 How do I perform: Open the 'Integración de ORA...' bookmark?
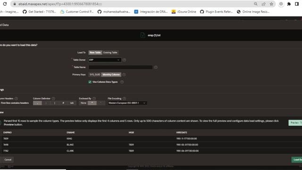click(151, 12)
